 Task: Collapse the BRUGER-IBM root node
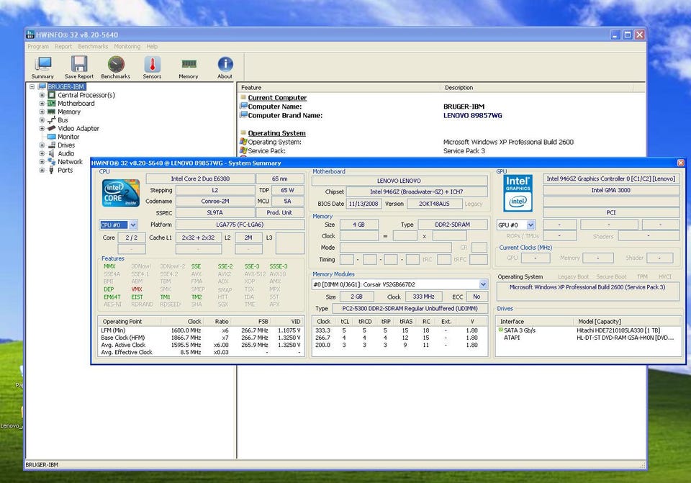click(x=32, y=87)
